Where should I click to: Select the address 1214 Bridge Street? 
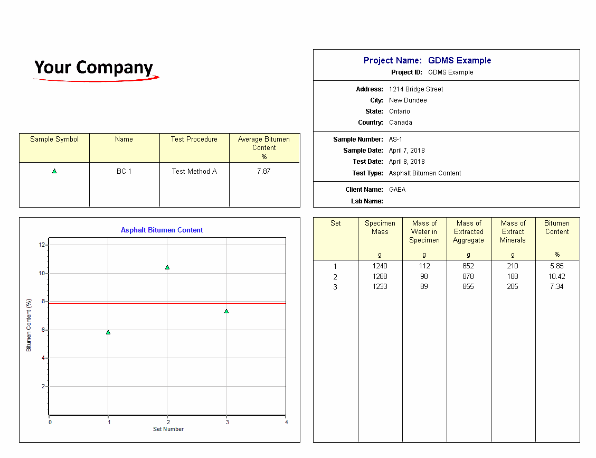tap(416, 89)
